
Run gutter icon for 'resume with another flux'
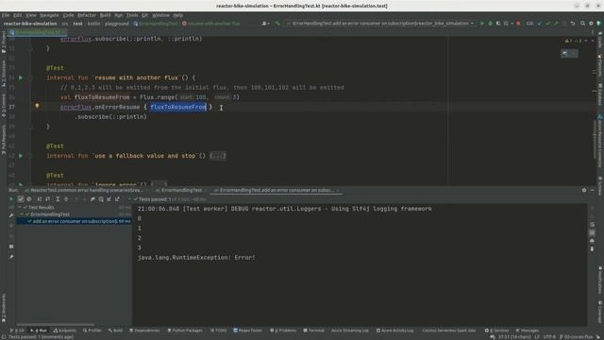[21, 77]
